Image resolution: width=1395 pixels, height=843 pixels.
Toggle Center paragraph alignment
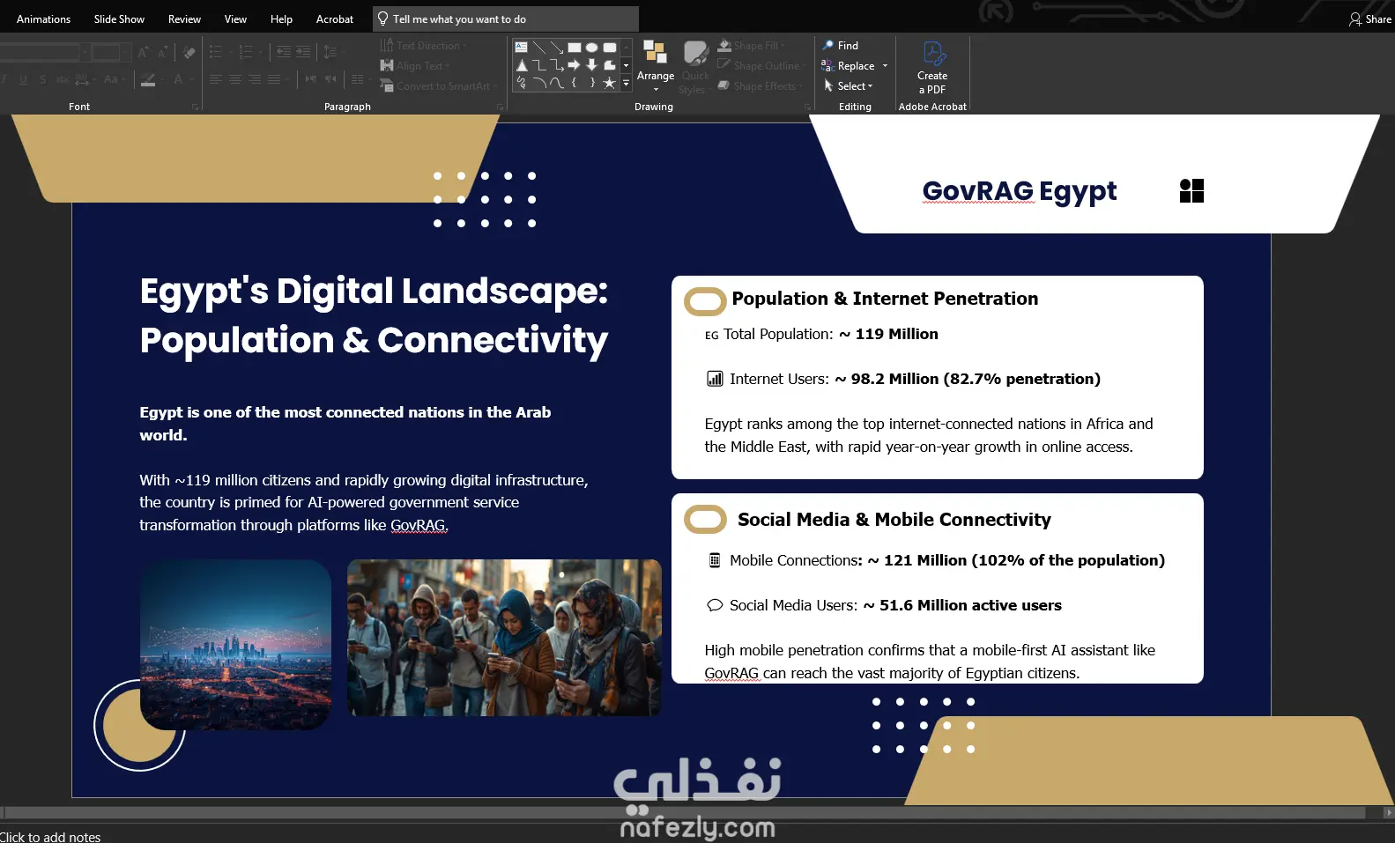pyautogui.click(x=235, y=79)
